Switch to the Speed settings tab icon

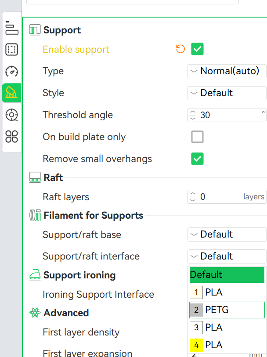coord(11,71)
